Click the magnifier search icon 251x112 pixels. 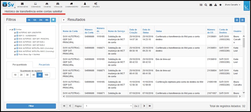point(206,5)
